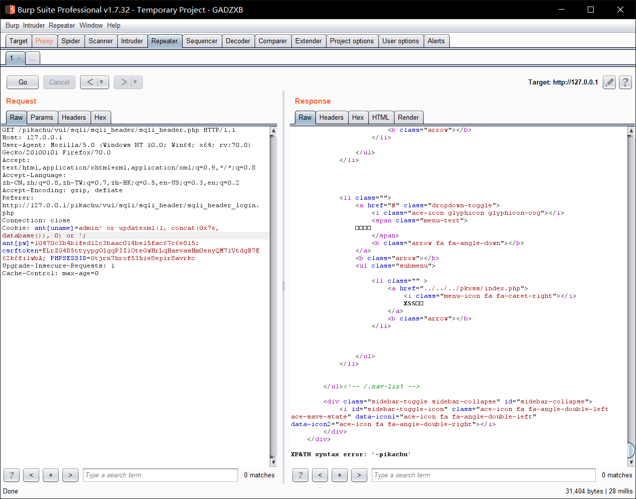This screenshot has height=499, width=636.
Task: Switch to the Scanner tab
Action: point(101,41)
